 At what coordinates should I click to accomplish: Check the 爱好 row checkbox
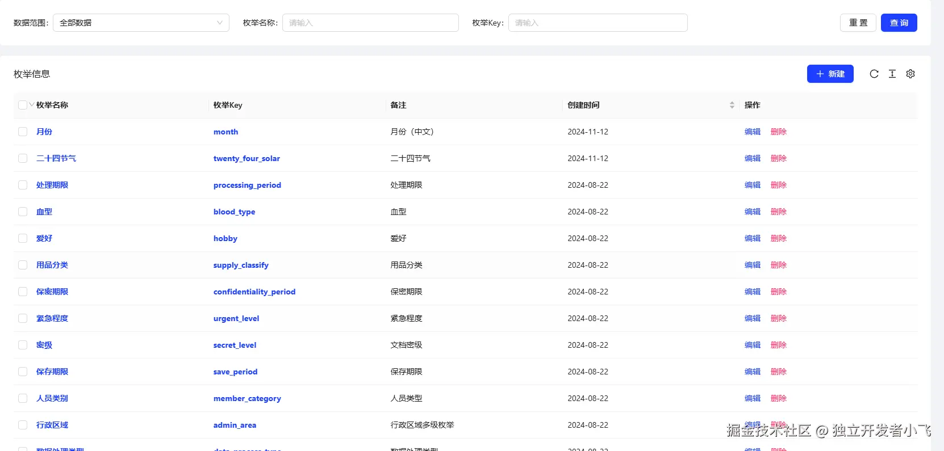click(x=23, y=238)
